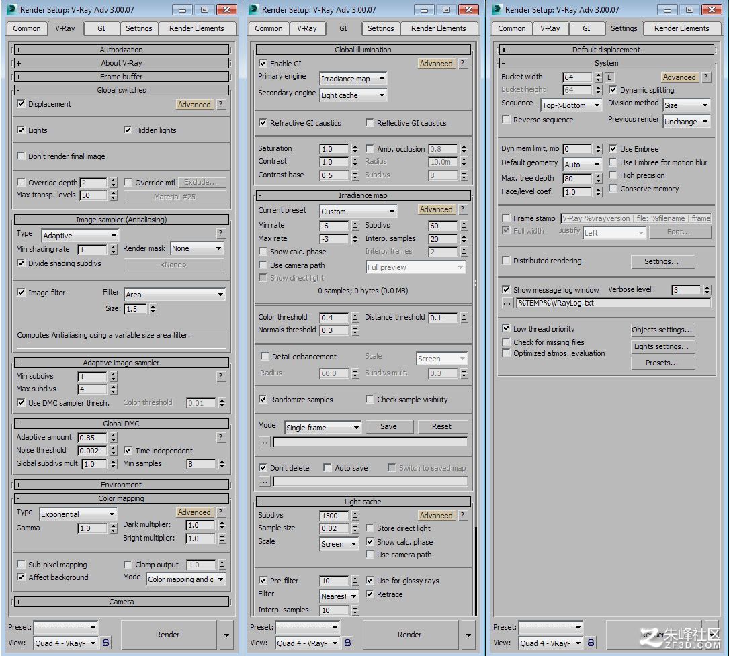Open the Image filter dropdown showing Area
729x656 pixels.
(x=175, y=295)
